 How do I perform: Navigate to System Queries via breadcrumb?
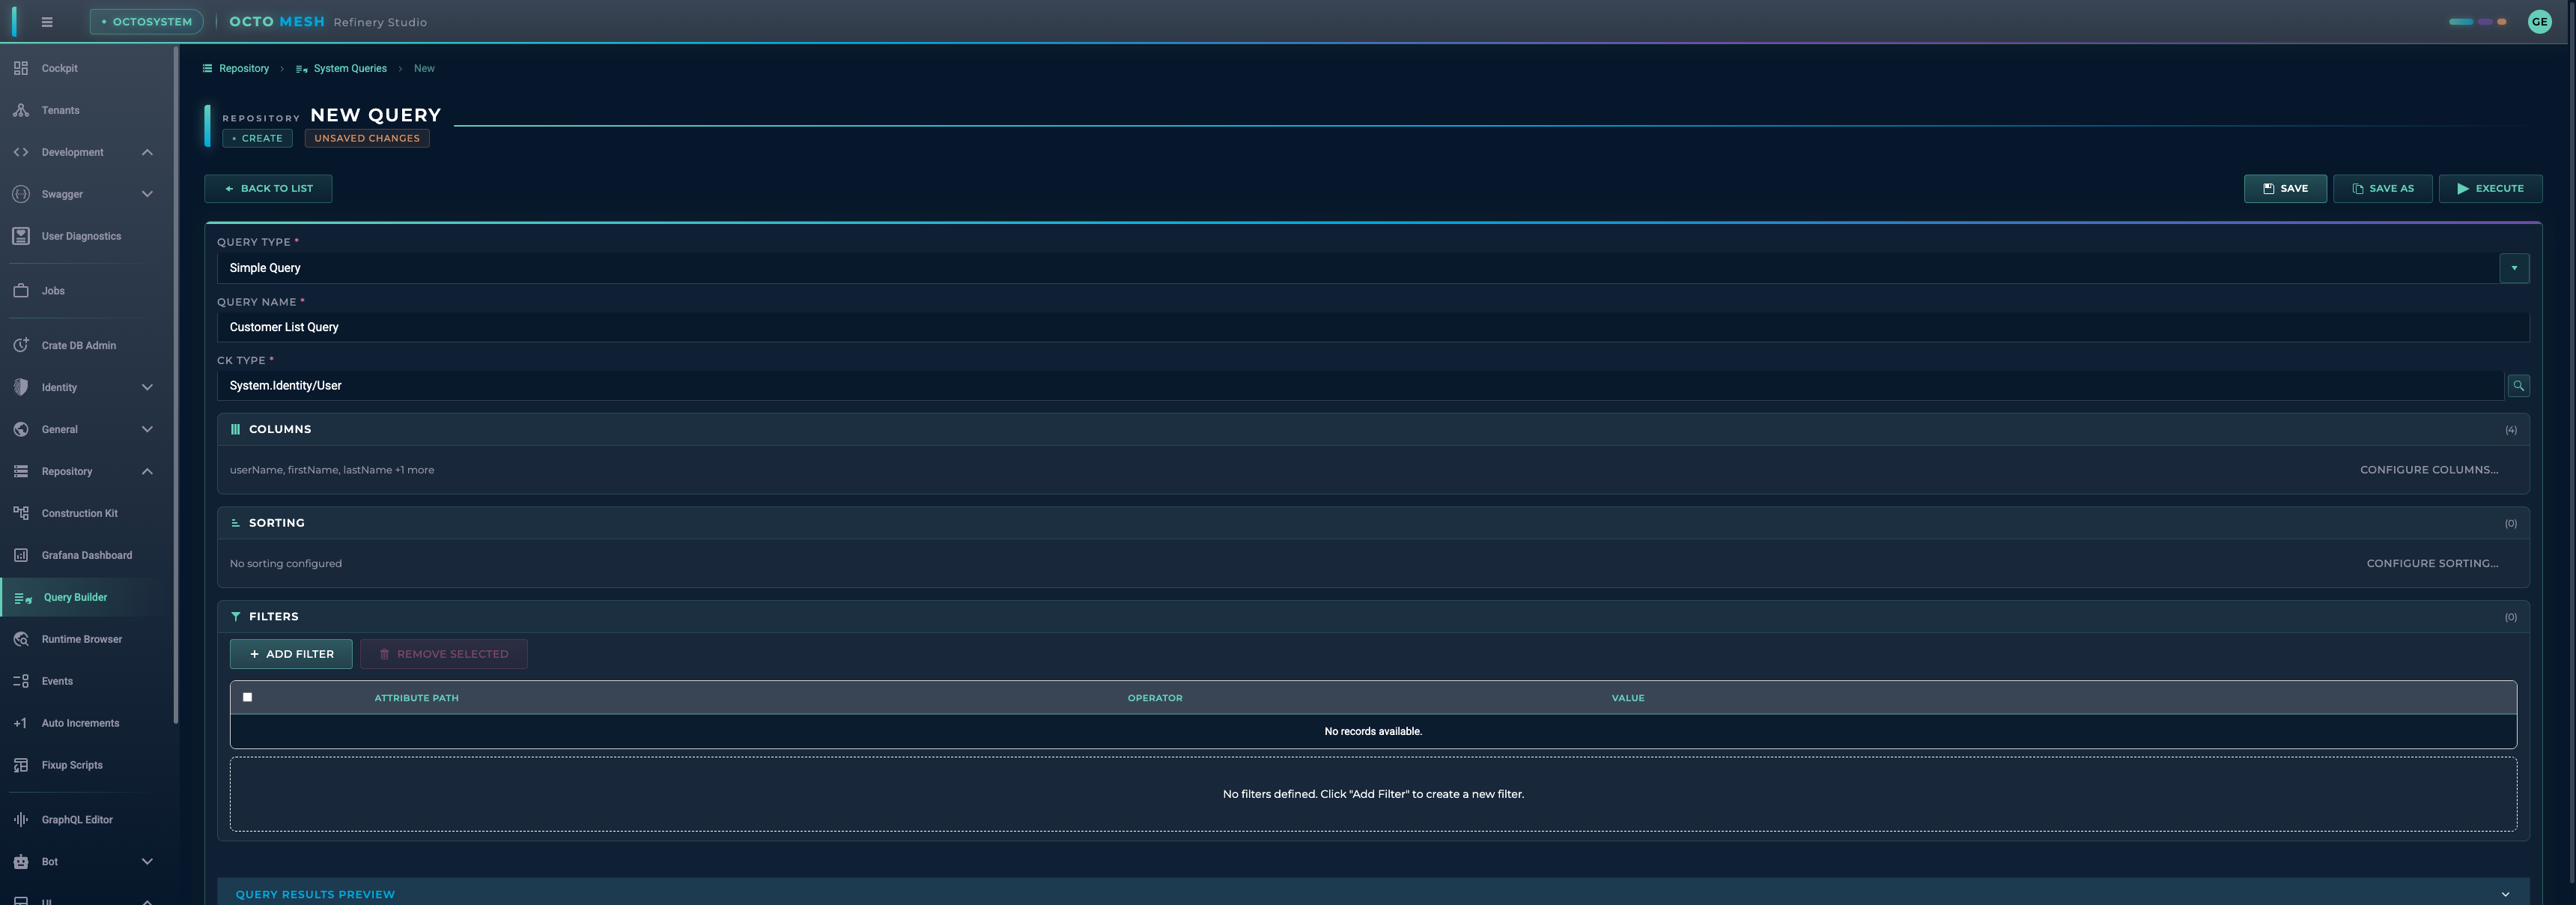coord(349,68)
